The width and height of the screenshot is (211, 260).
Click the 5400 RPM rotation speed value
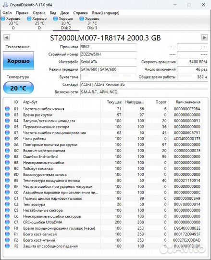192,62
